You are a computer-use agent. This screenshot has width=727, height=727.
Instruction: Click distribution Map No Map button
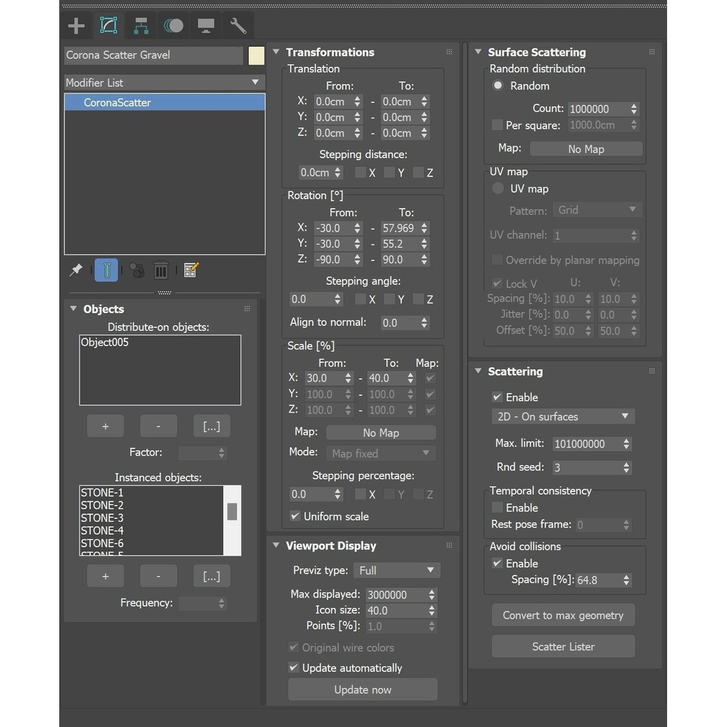(586, 149)
